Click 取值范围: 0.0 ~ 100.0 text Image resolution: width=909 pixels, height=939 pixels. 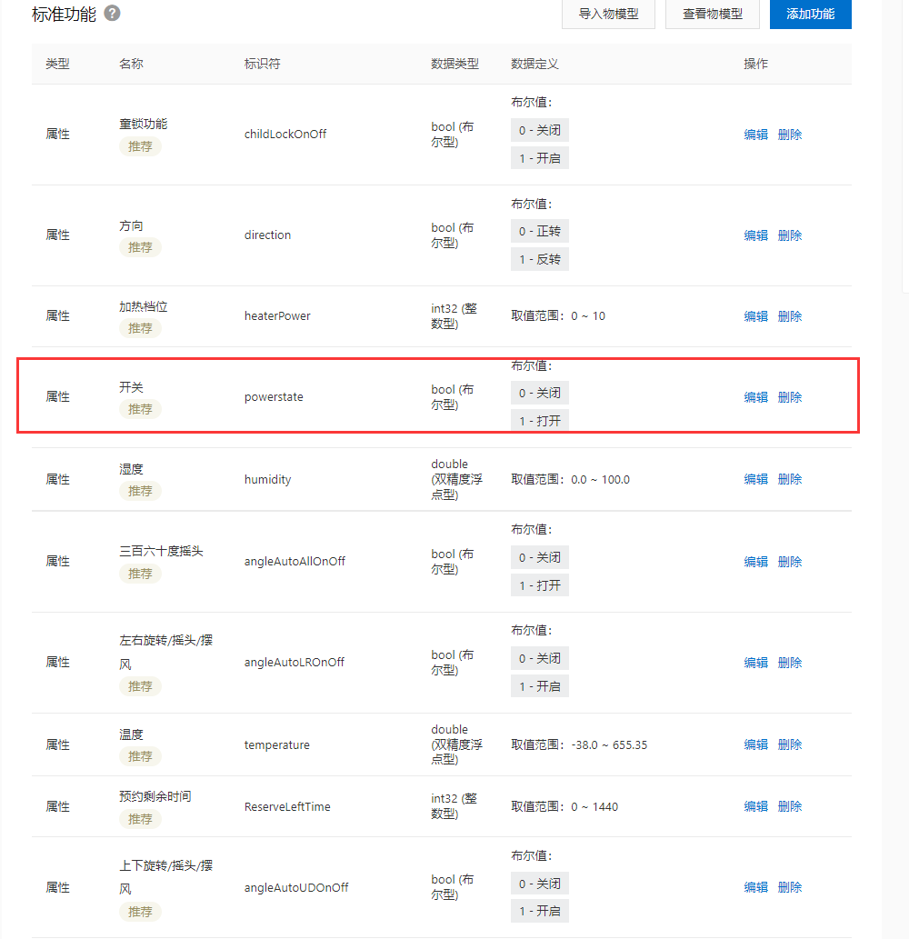click(570, 479)
